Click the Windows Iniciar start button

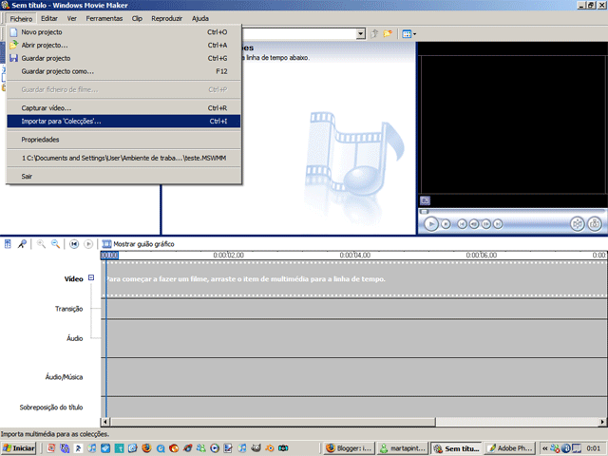tap(19, 448)
